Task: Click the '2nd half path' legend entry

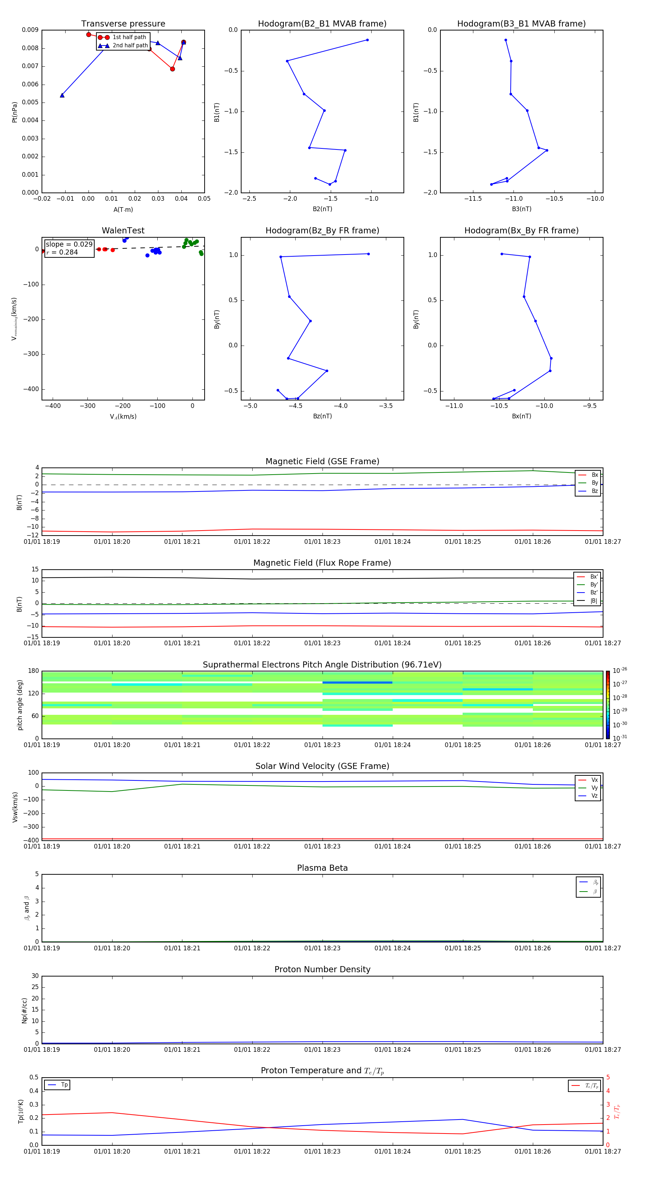Action: tap(123, 46)
